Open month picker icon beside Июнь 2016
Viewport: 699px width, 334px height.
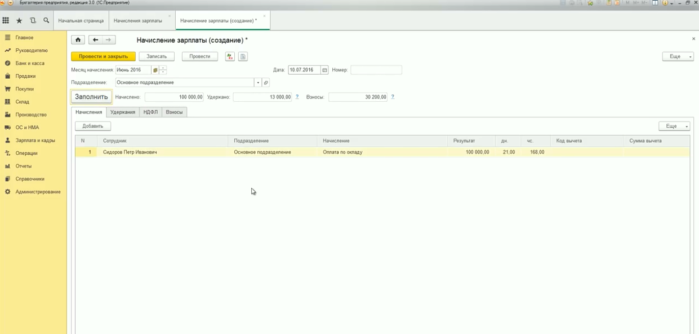point(155,70)
